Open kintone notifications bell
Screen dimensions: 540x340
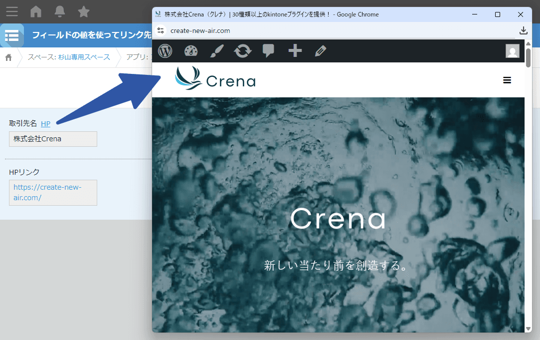[59, 11]
